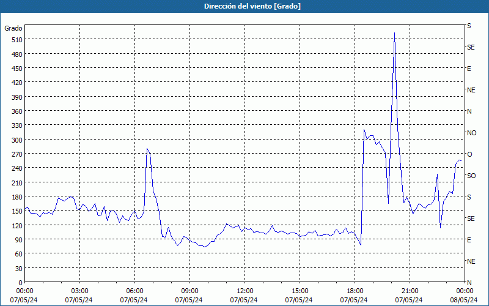This screenshot has height=306, width=489.
Task: Select the 270 y-axis value
Action: pos(17,154)
